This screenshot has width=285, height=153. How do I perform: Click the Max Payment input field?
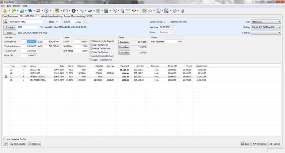coord(175,42)
